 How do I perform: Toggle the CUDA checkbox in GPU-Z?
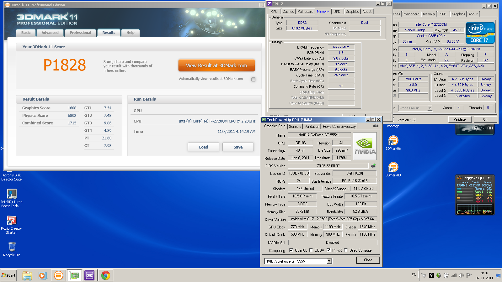(311, 250)
